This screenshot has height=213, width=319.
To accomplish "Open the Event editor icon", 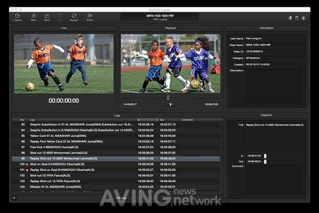I will 89,18.
